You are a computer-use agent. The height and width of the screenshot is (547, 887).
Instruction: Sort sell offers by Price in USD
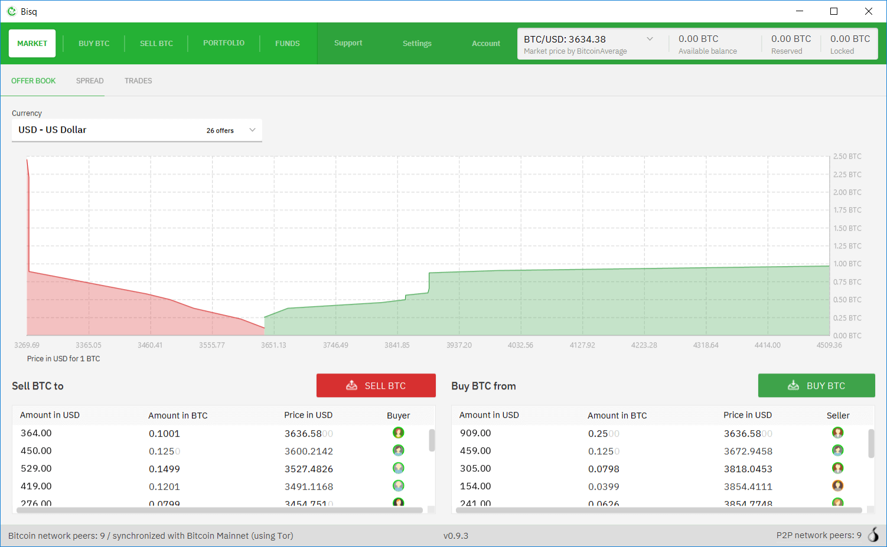[308, 415]
